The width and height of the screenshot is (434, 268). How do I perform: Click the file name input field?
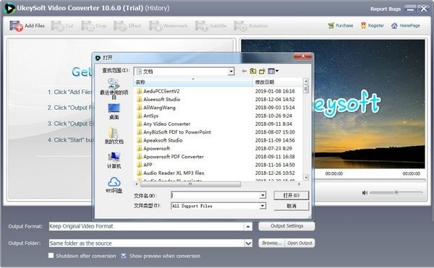click(x=216, y=195)
